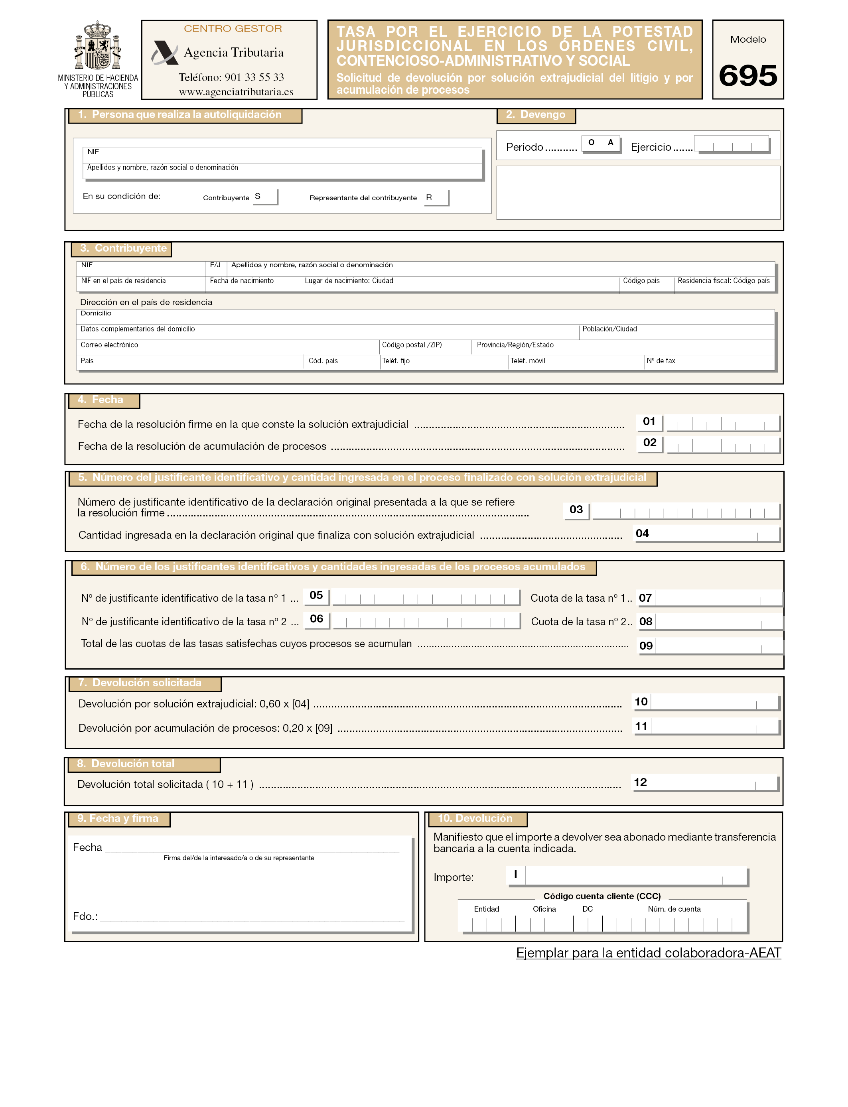Click the Fecha line in section 9

click(252, 848)
